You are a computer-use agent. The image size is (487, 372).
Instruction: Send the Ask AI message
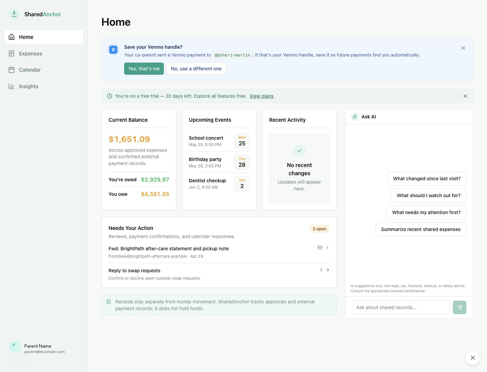(x=460, y=307)
